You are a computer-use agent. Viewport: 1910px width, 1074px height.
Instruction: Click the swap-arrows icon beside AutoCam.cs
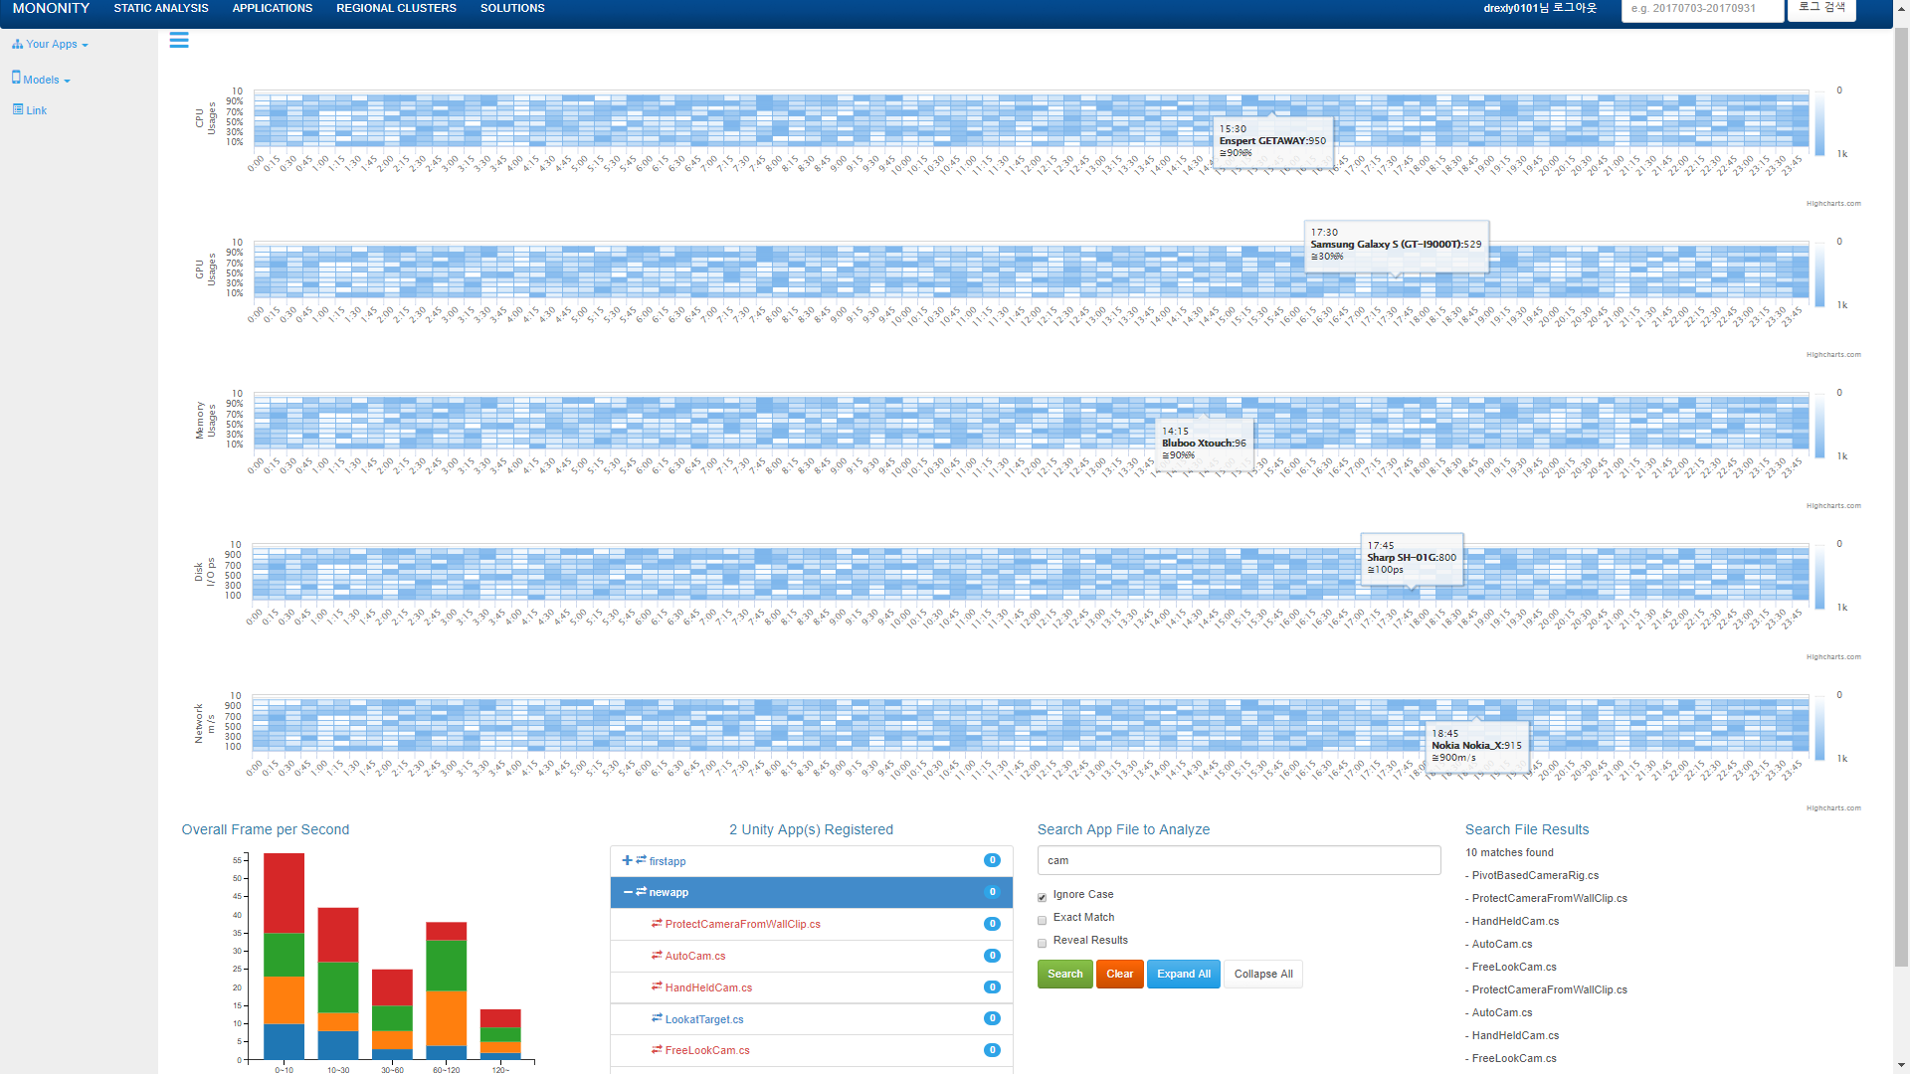(657, 956)
